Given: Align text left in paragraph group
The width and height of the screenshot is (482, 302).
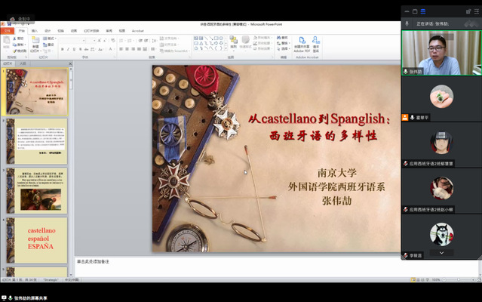Looking at the screenshot, I should [121, 49].
